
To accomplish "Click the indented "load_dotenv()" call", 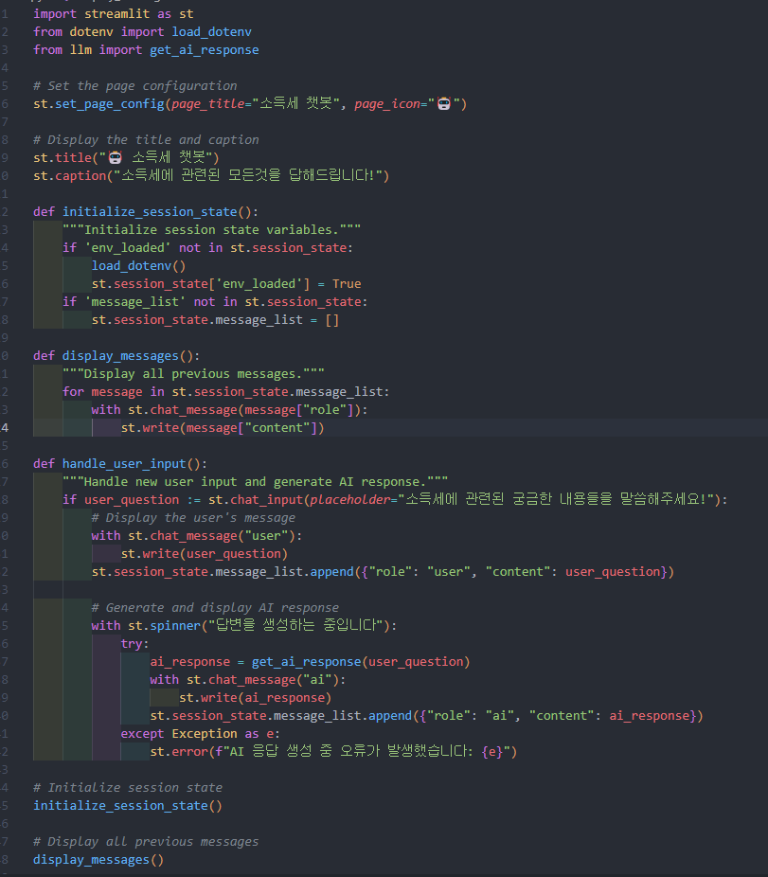I will (x=138, y=265).
